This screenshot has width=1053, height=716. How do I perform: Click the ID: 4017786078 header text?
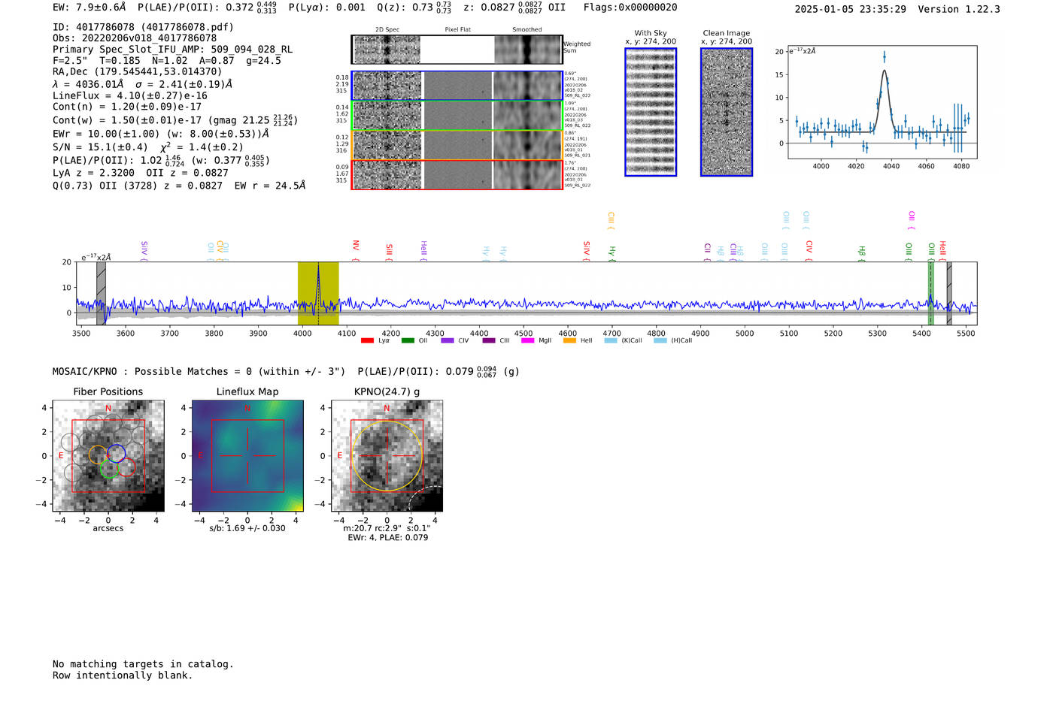[x=143, y=27]
